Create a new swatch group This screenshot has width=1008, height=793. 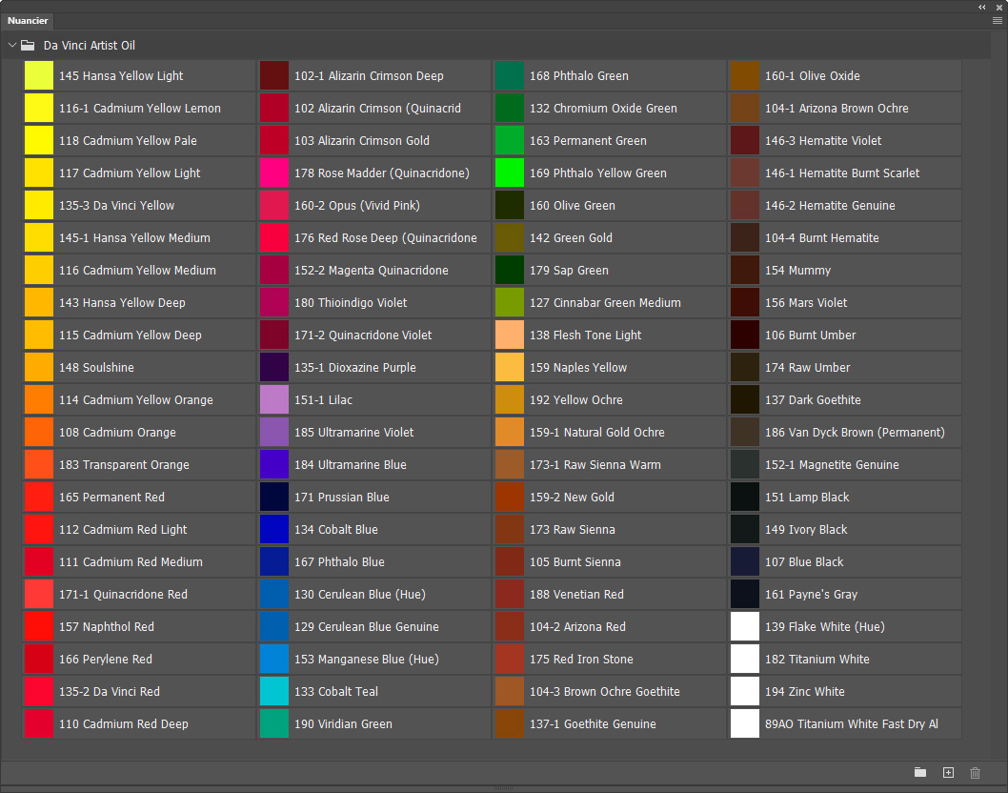coord(920,772)
